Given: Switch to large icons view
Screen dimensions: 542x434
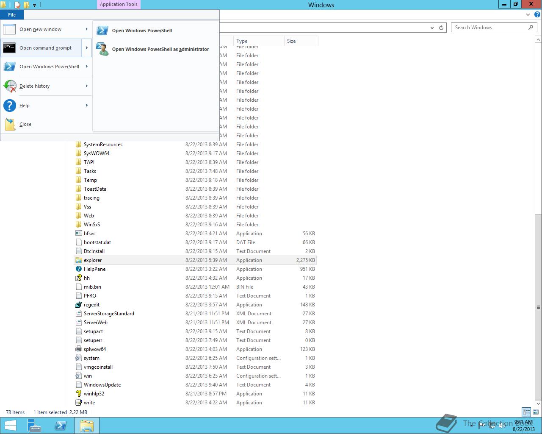Looking at the screenshot, I should pyautogui.click(x=536, y=412).
